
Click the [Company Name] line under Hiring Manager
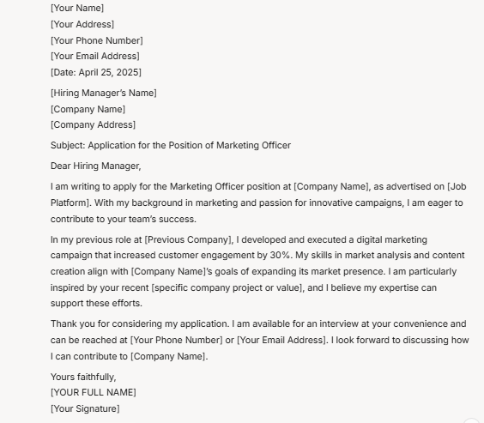[x=88, y=109]
